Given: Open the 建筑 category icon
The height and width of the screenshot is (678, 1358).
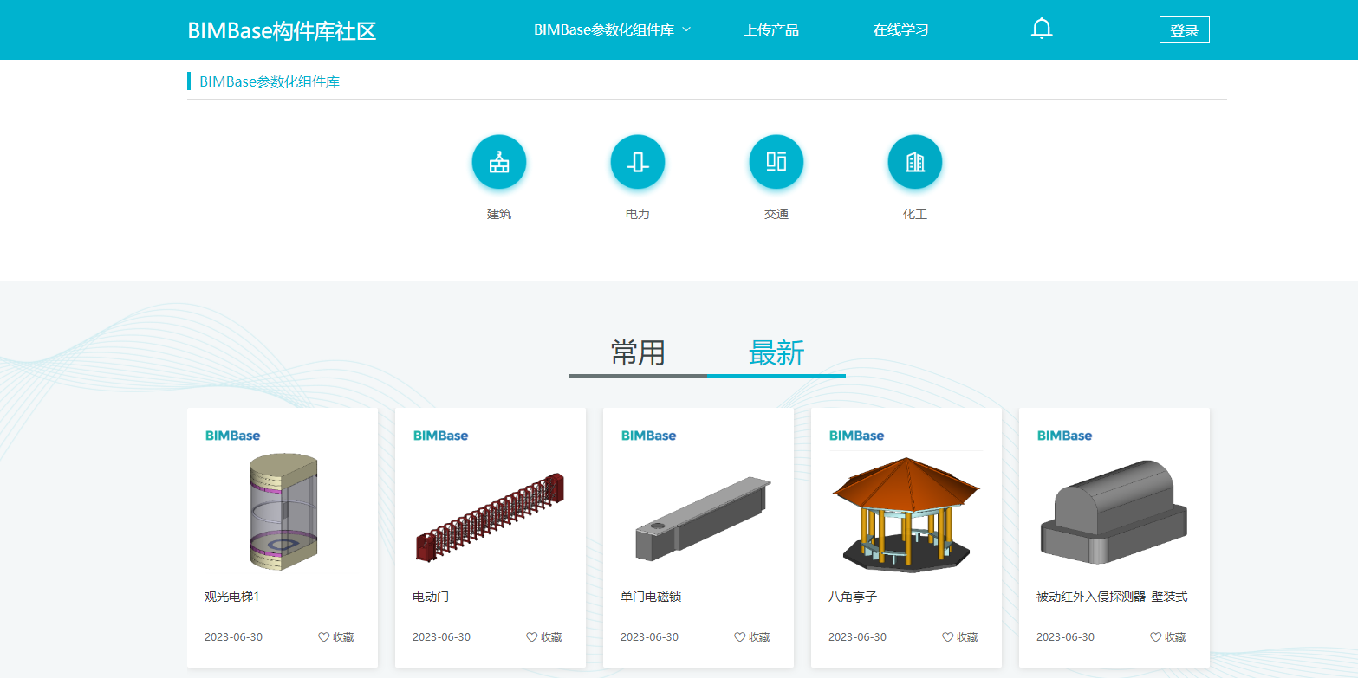Looking at the screenshot, I should click(499, 162).
